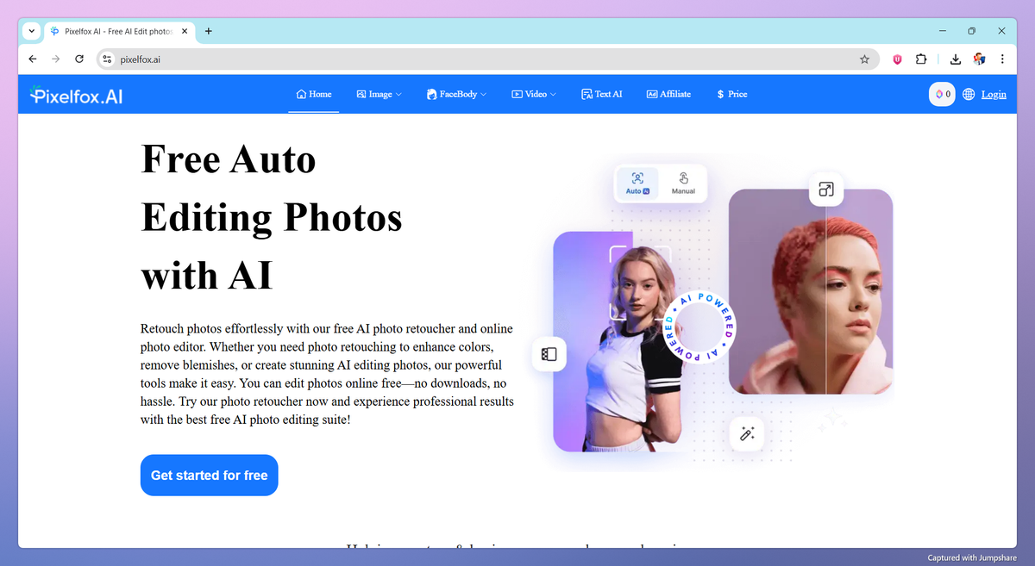Expand the Image menu dropdown
The height and width of the screenshot is (566, 1035).
coord(379,94)
